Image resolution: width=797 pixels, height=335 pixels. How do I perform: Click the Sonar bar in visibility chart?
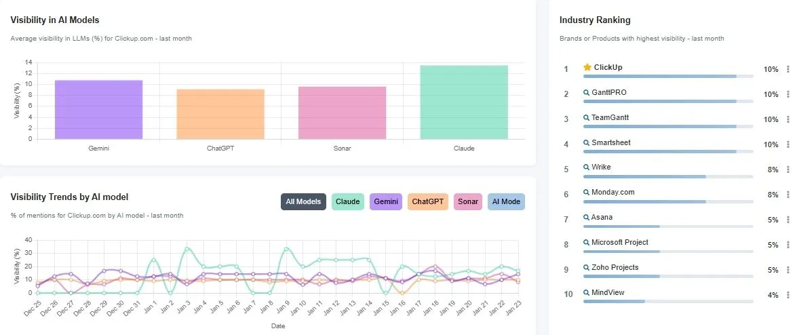tap(342, 113)
